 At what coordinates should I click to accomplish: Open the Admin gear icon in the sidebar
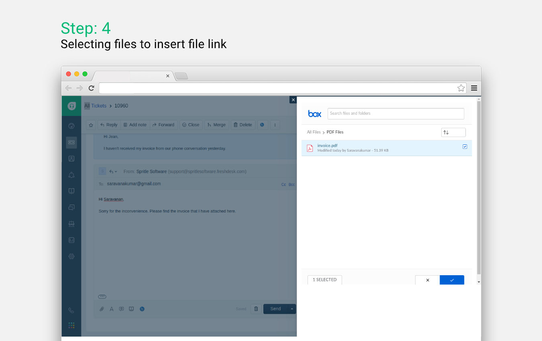coord(71,256)
